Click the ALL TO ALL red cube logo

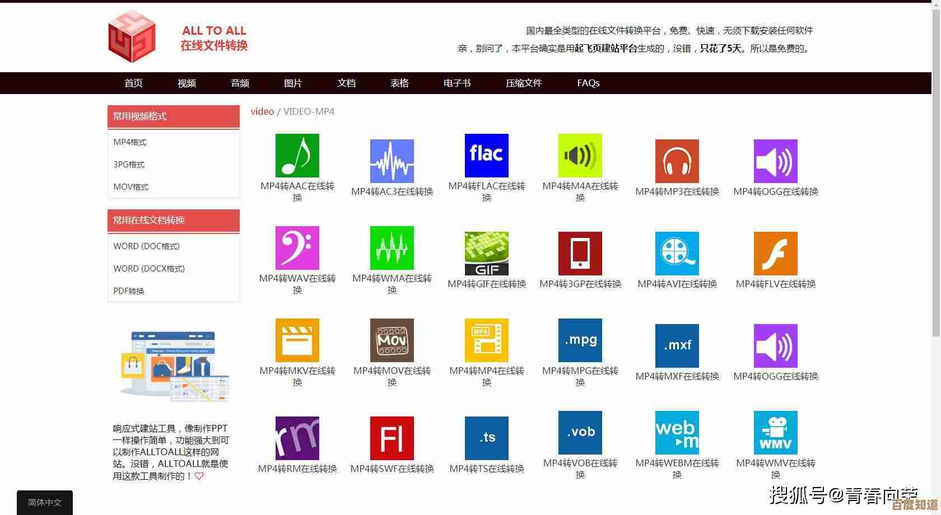tap(132, 37)
